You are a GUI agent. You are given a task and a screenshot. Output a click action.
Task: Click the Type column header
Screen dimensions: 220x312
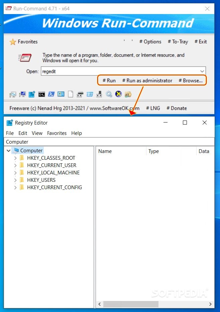coord(171,151)
